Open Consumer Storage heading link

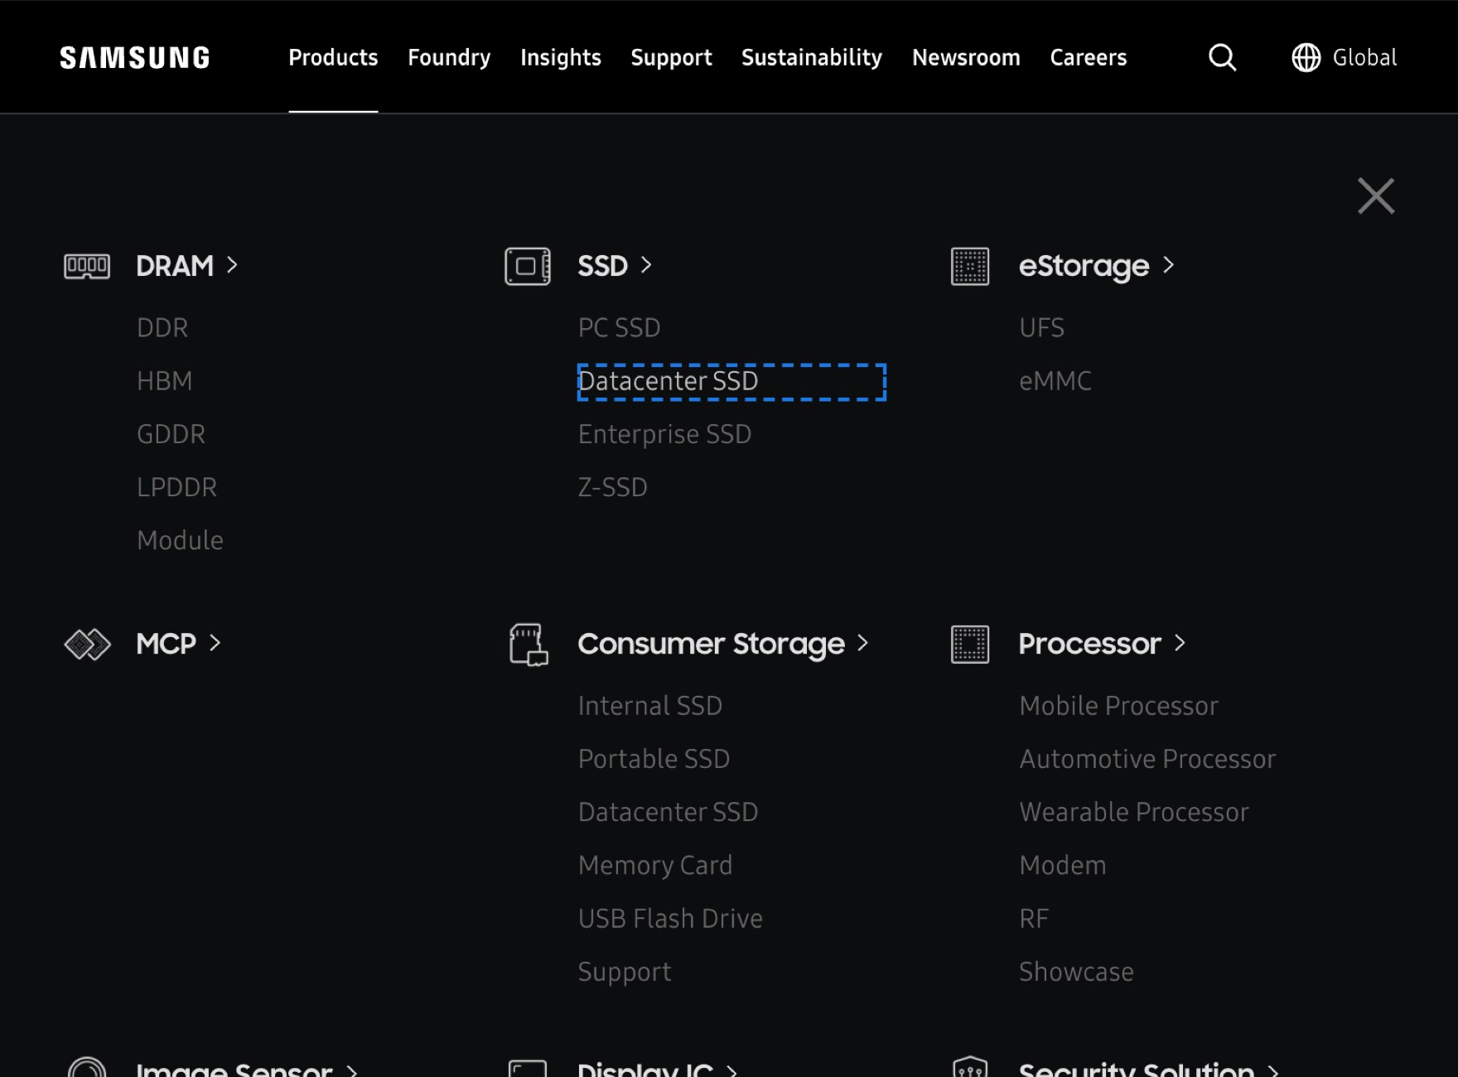coord(711,644)
